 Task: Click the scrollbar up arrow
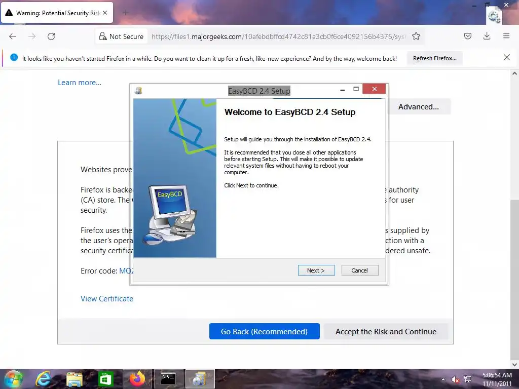coord(514,73)
